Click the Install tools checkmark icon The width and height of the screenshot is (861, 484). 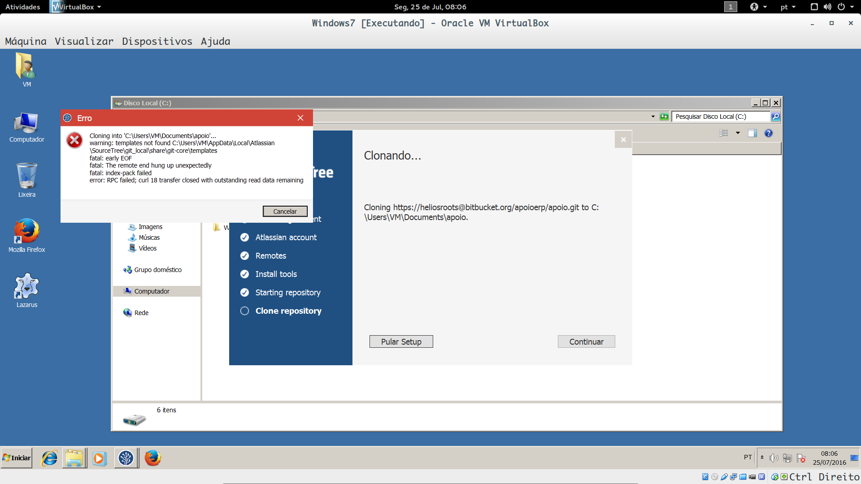[x=244, y=274]
